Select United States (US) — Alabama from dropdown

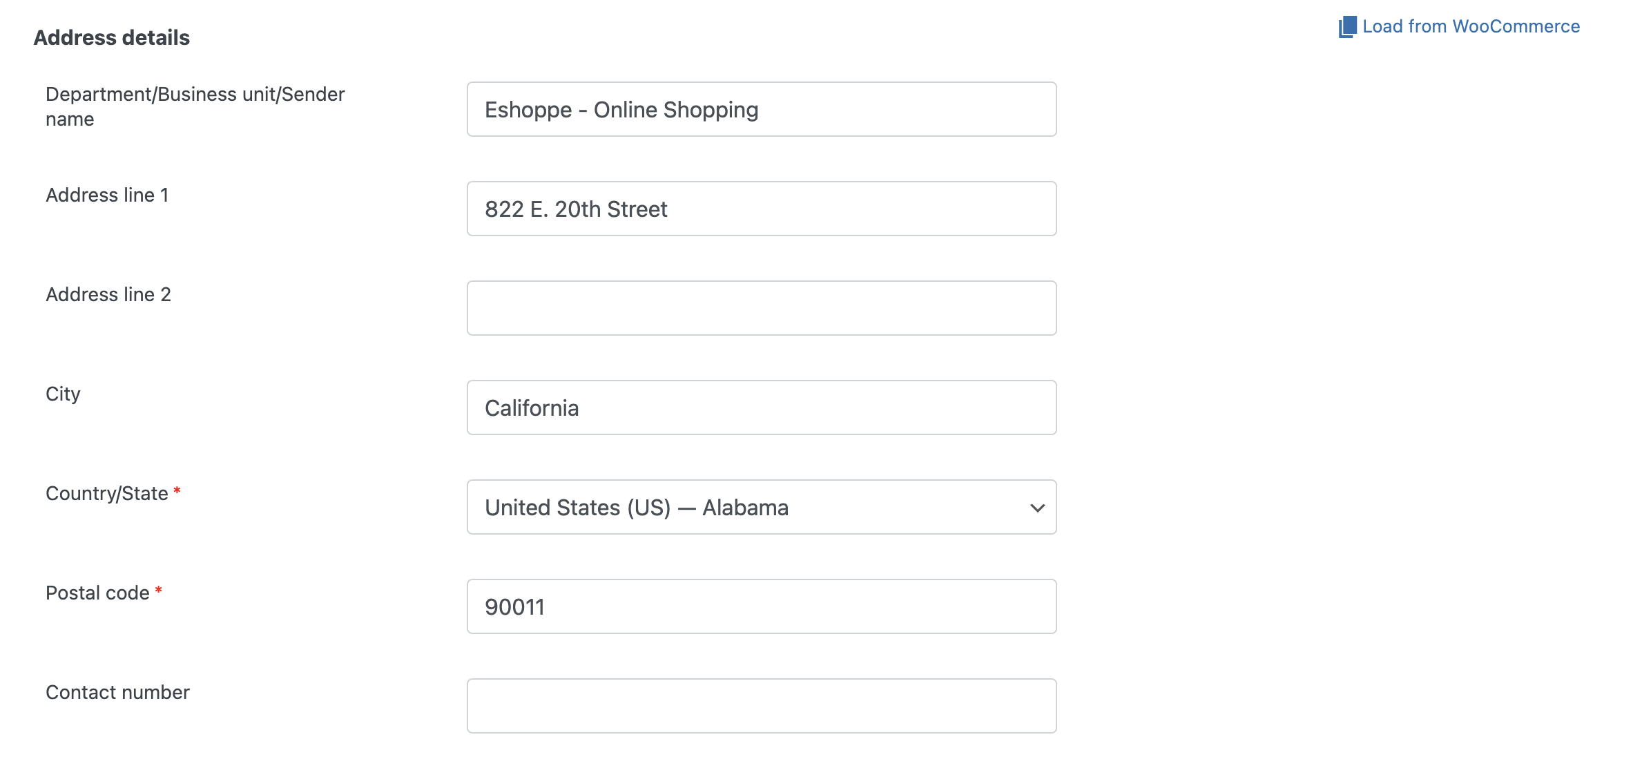[762, 507]
